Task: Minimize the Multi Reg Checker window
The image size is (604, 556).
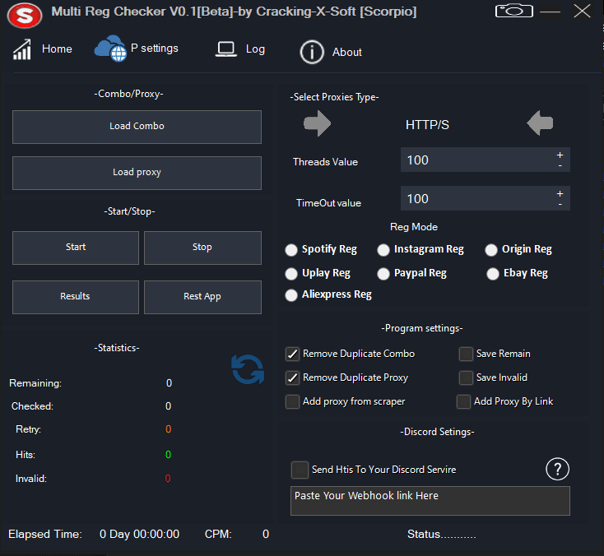Action: click(550, 12)
